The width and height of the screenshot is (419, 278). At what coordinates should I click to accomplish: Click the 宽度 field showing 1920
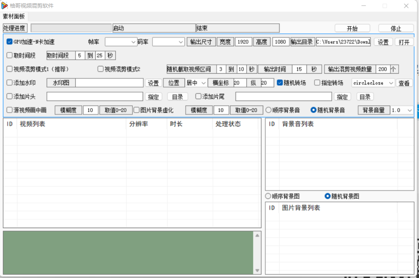coord(243,42)
